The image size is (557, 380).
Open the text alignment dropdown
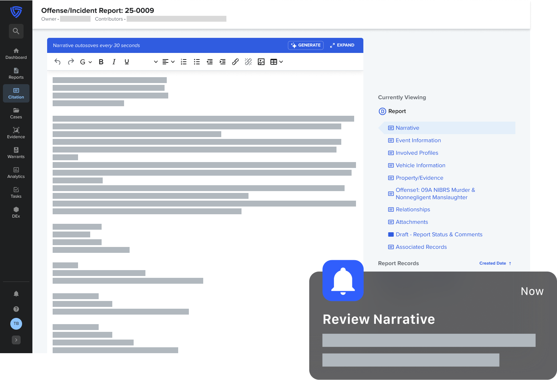(168, 62)
